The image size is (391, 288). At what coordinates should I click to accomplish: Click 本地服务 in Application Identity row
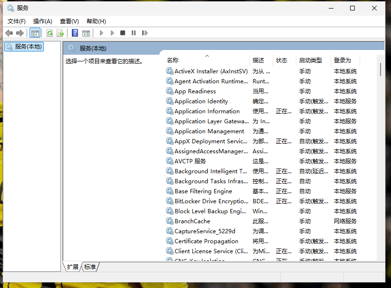click(x=345, y=101)
